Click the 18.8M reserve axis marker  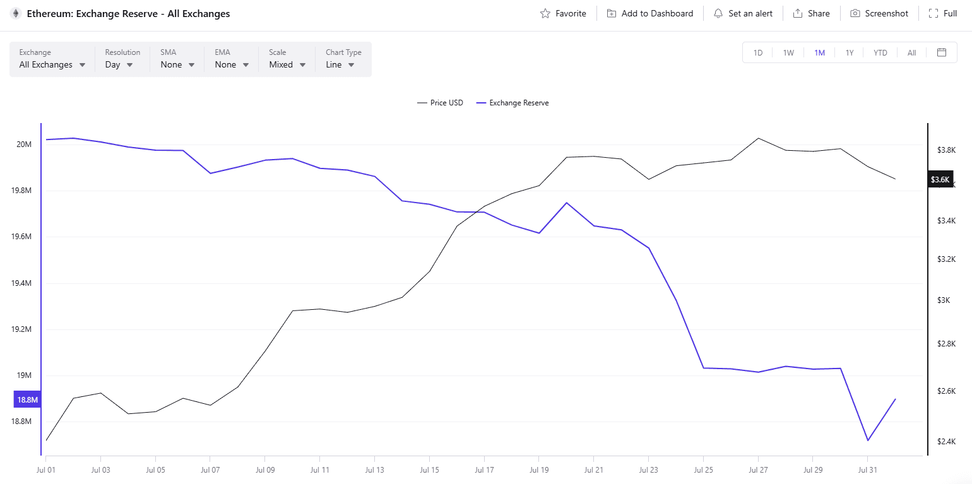click(28, 400)
